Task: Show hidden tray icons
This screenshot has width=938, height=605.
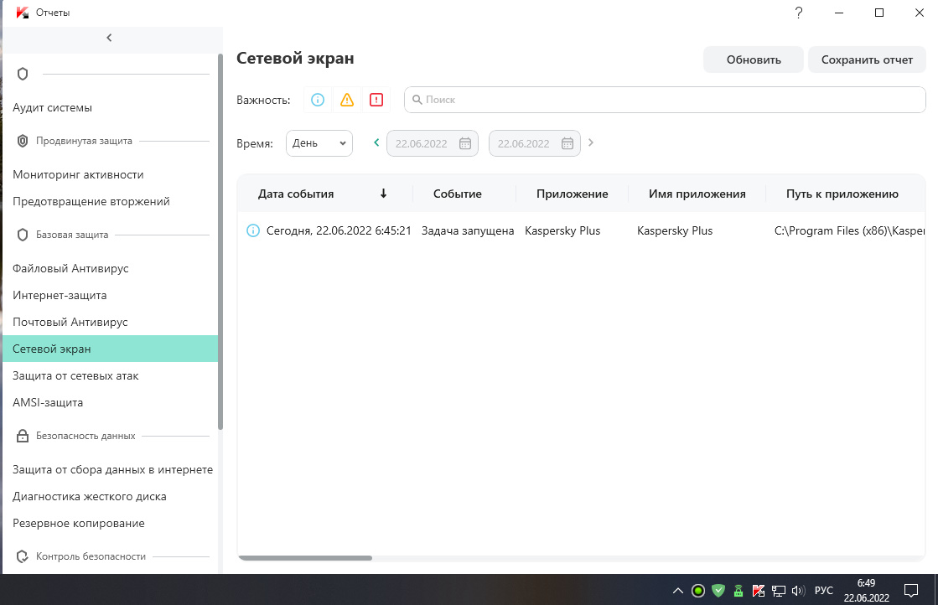Action: [x=678, y=591]
